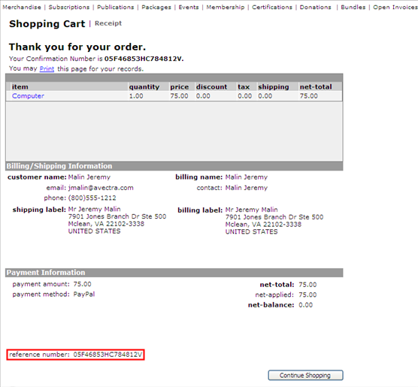This screenshot has height=387, width=418.
Task: Click the item column header
Action: (20, 87)
